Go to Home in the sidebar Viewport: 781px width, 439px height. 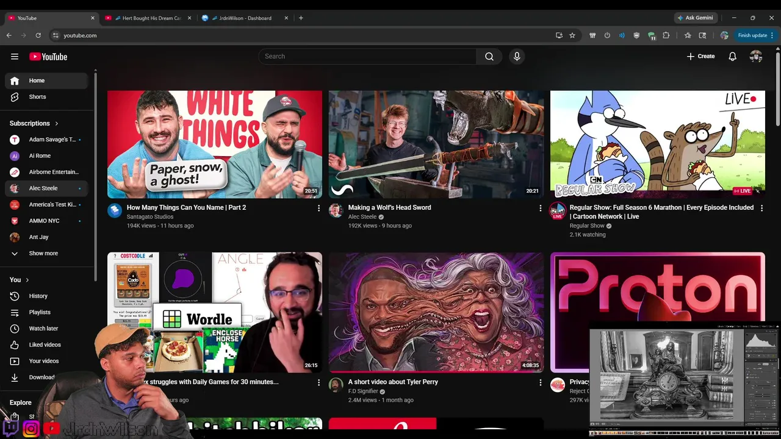46,80
